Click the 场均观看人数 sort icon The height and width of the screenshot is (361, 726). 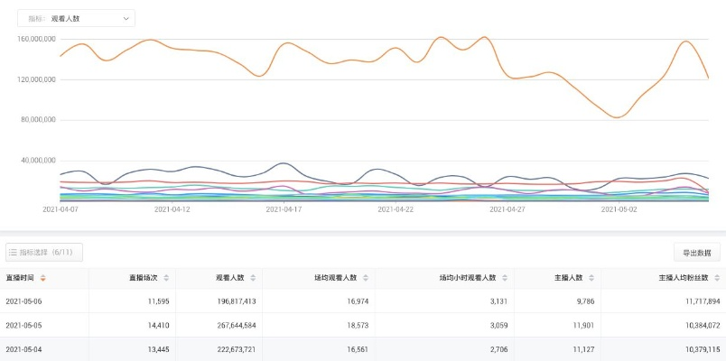(x=366, y=278)
